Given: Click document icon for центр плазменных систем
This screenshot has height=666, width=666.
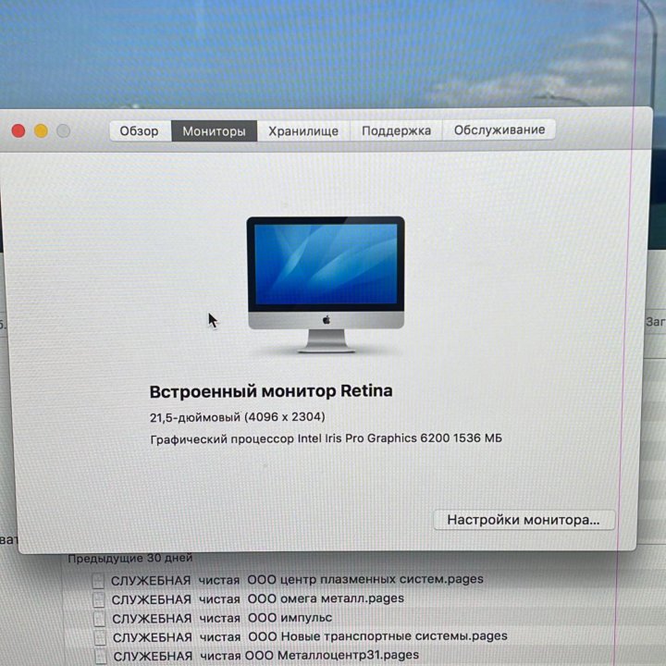Looking at the screenshot, I should pos(98,581).
